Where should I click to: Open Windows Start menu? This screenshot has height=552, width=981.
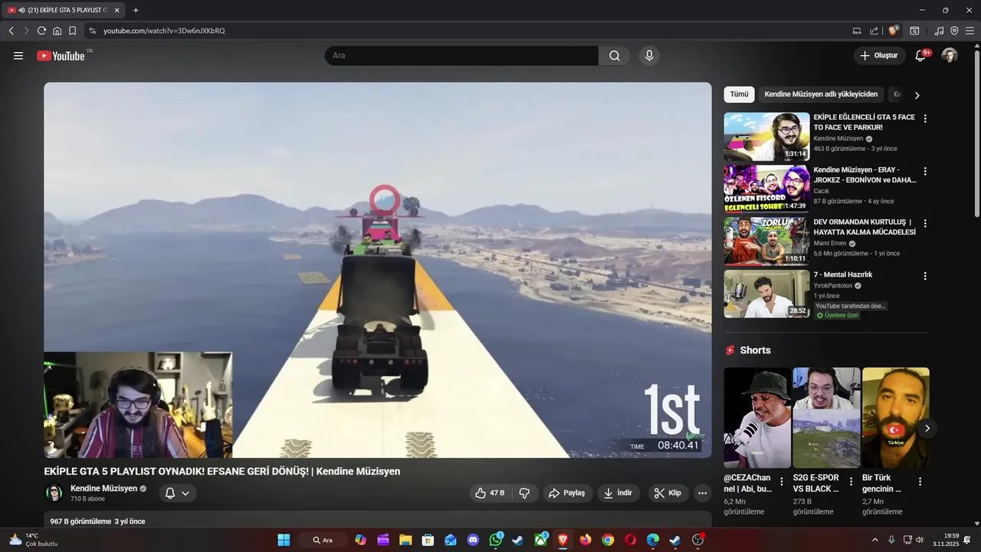click(x=284, y=540)
